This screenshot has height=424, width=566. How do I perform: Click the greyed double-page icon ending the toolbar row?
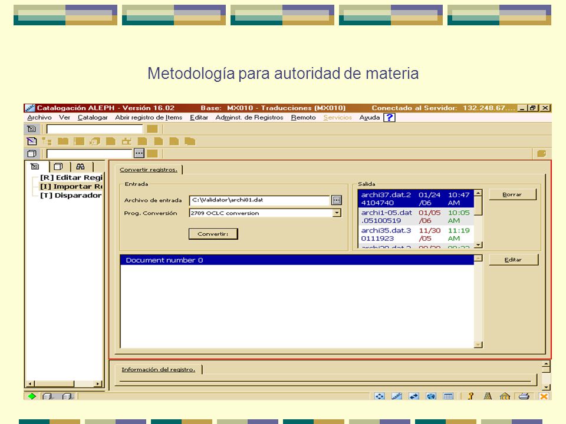[190, 141]
